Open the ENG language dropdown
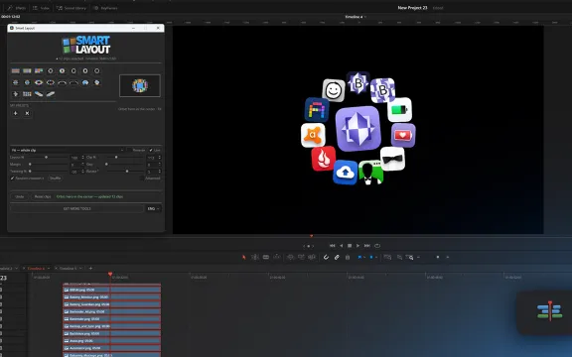572x357 pixels. pyautogui.click(x=153, y=208)
